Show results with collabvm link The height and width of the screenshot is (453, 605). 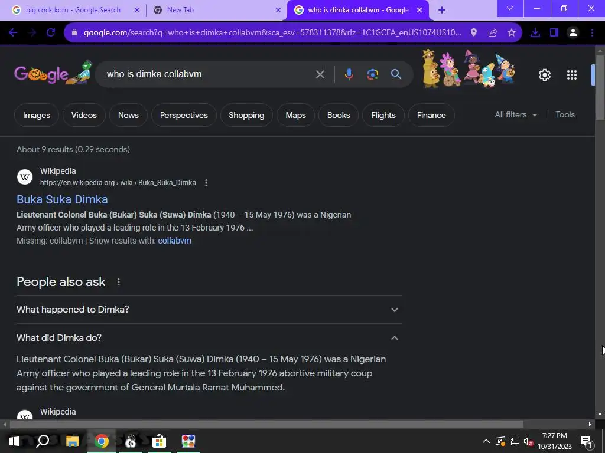174,241
